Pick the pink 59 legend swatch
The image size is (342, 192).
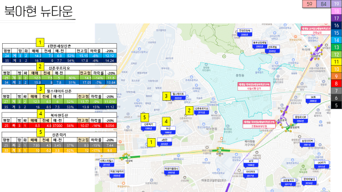(x=309, y=4)
